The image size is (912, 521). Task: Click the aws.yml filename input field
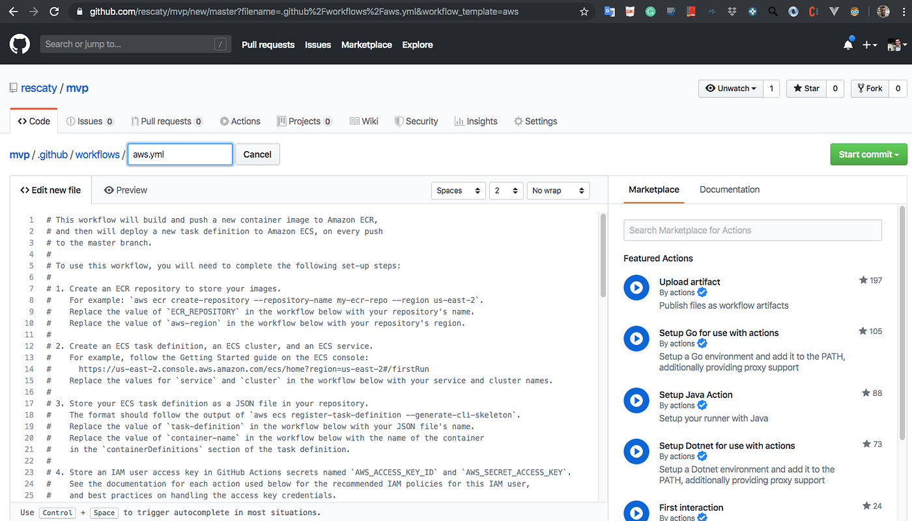pyautogui.click(x=180, y=154)
